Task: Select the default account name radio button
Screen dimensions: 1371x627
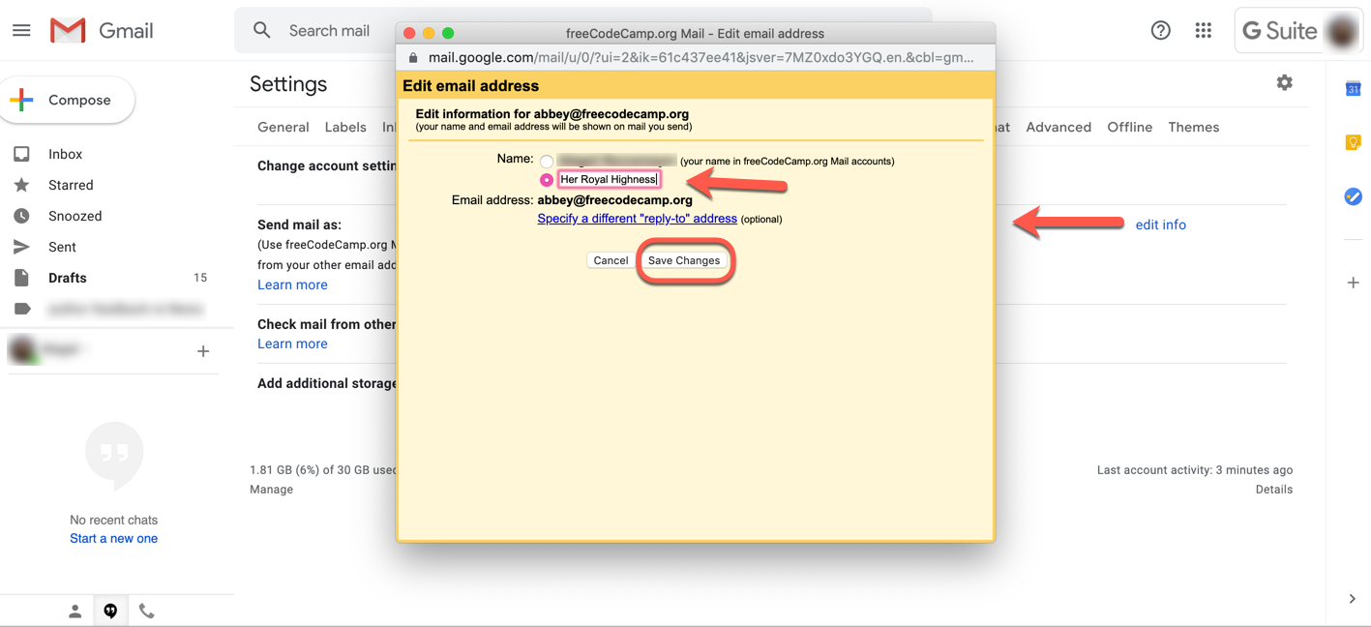Action: pyautogui.click(x=547, y=162)
